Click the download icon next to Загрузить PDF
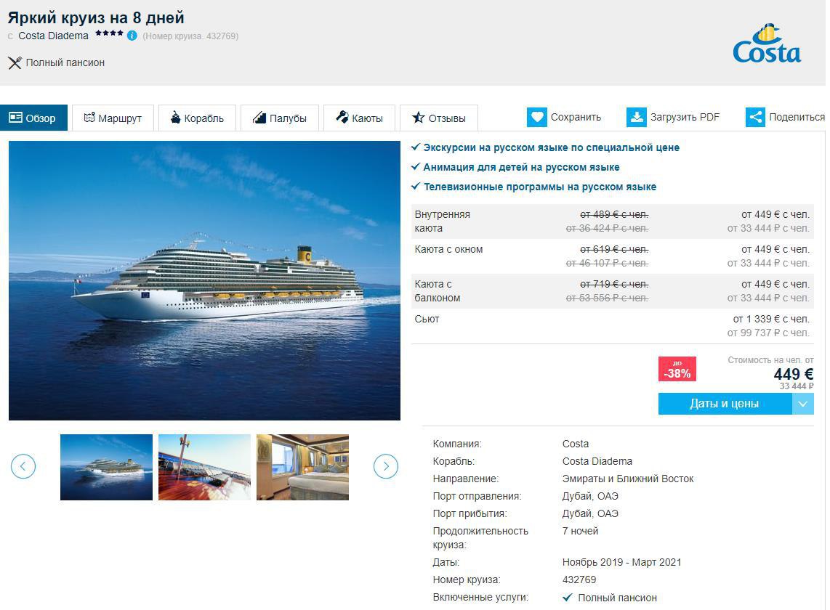 (636, 117)
